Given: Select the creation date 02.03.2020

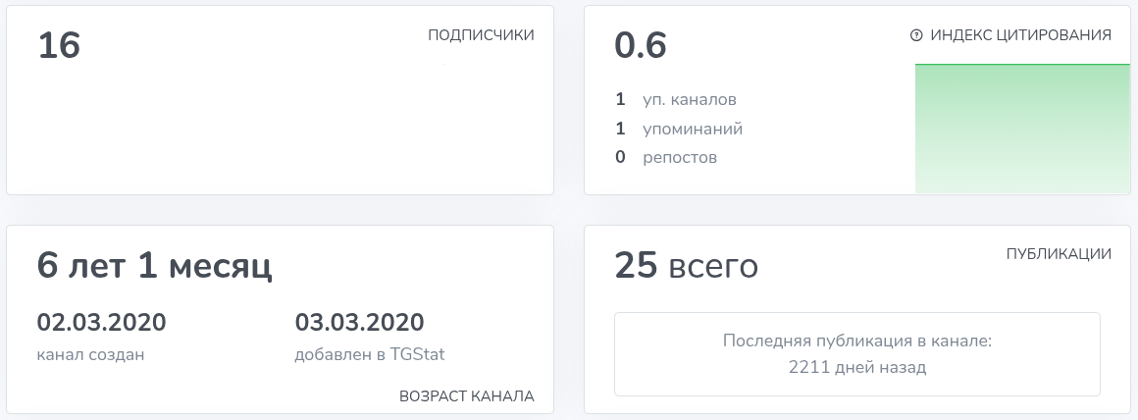Looking at the screenshot, I should click(101, 322).
